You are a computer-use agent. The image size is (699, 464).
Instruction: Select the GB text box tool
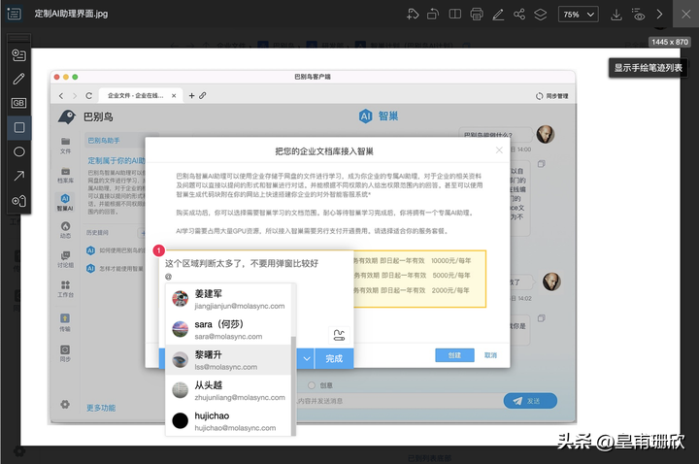[x=18, y=103]
